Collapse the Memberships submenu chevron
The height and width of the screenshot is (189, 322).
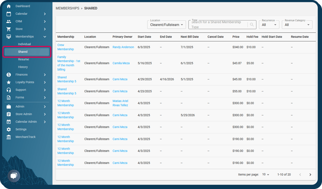coord(45,36)
